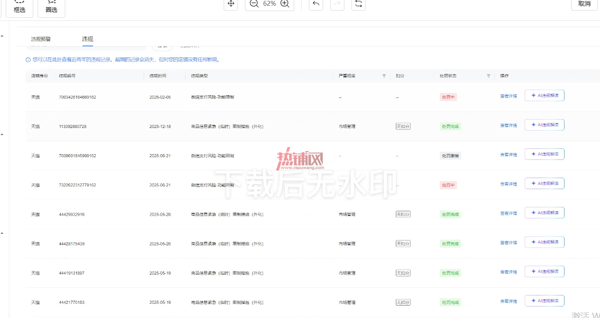Click the 取消 cancel button
Image resolution: width=600 pixels, height=318 pixels.
click(584, 4)
